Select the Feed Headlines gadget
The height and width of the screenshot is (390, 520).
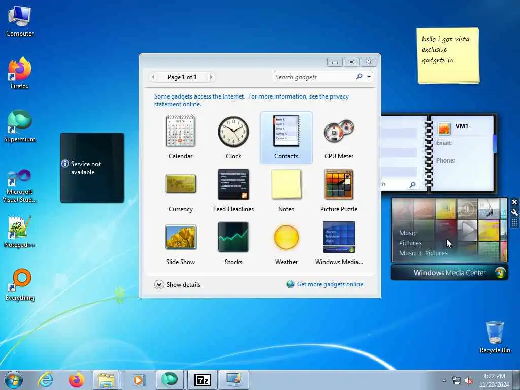pyautogui.click(x=234, y=191)
